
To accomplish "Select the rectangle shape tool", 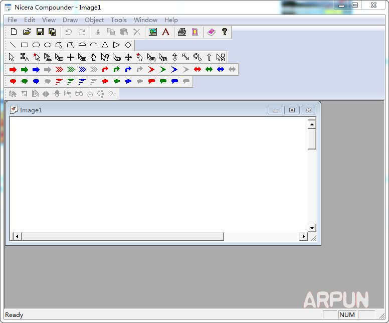I will coord(24,45).
